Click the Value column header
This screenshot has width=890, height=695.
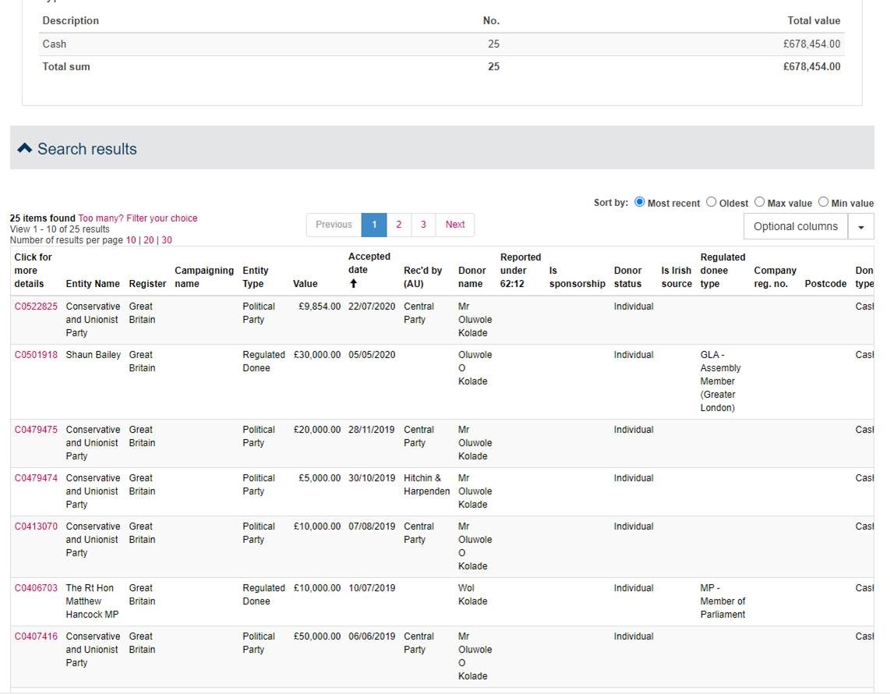(x=305, y=284)
